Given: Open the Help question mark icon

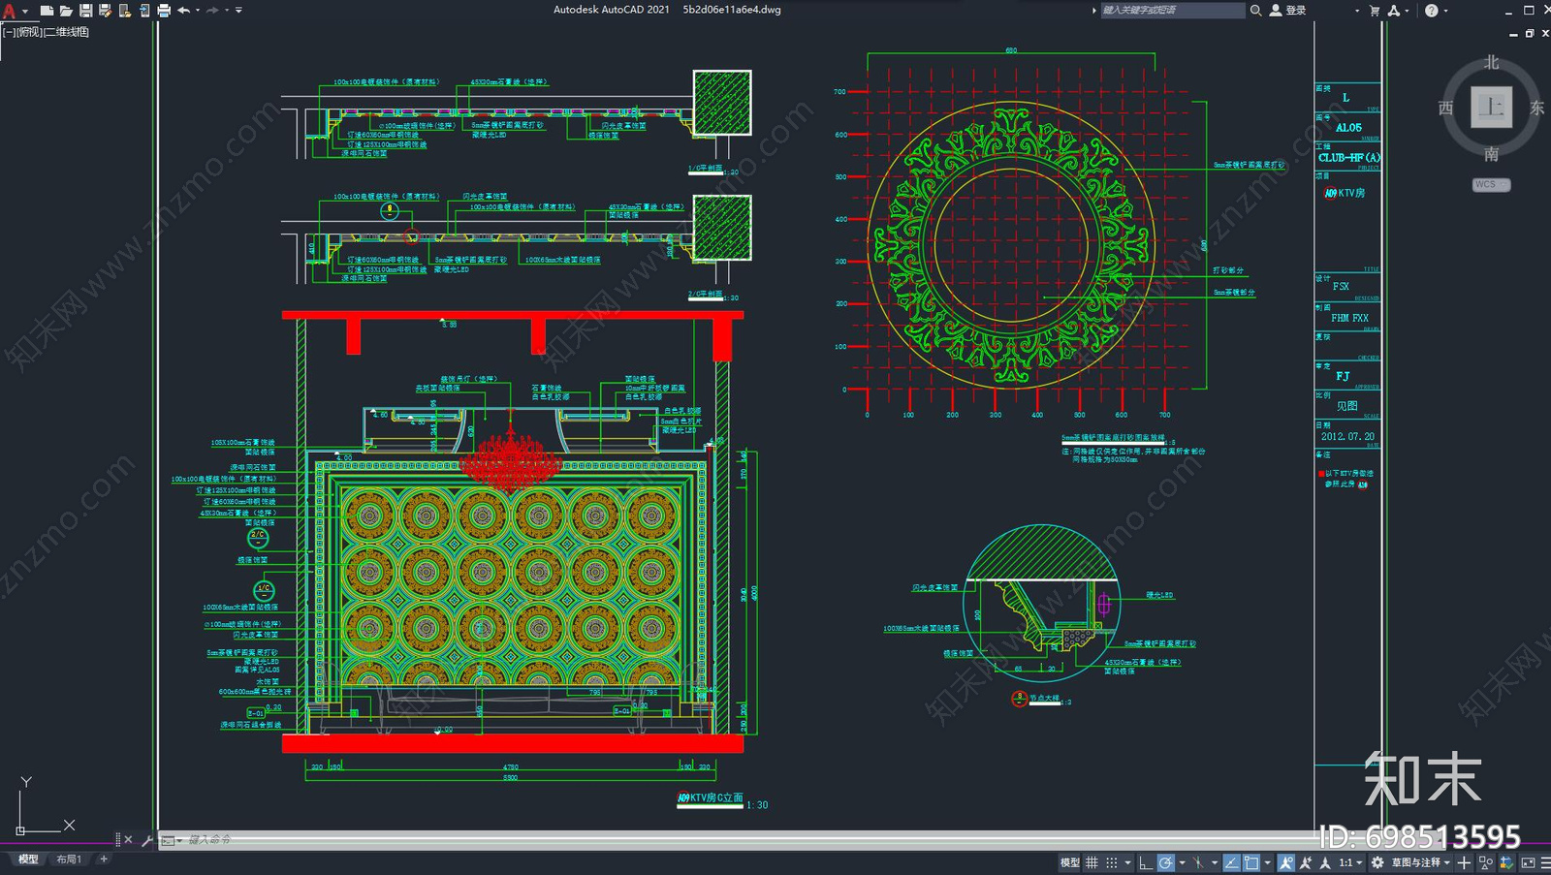Looking at the screenshot, I should (x=1432, y=11).
